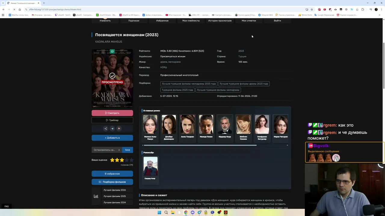Open the padlock app in the taskbar
Image resolution: width=385 pixels, height=216 pixels.
[206, 212]
